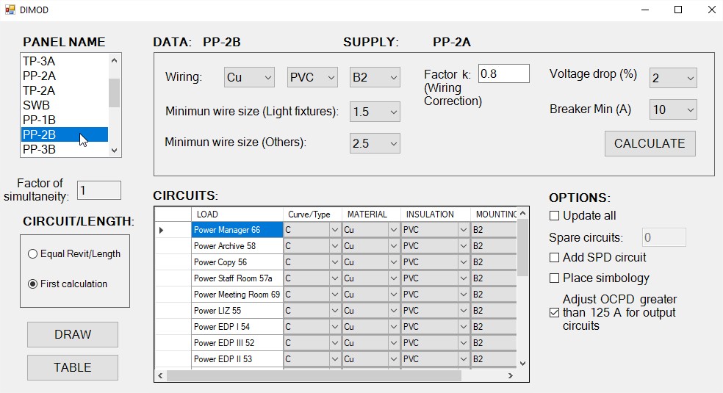Click the DRAW button

tap(73, 334)
